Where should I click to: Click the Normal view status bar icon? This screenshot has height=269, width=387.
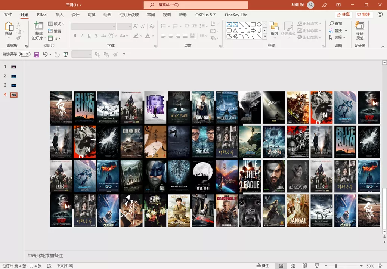point(281,266)
